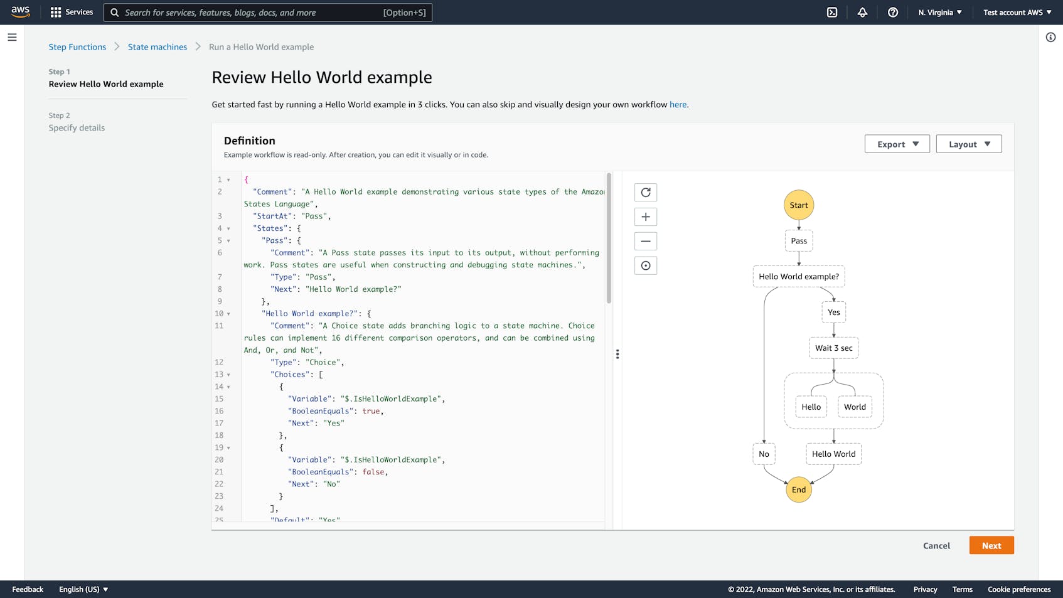Screen dimensions: 1063x598
Task: Click the Next button
Action: 991,545
